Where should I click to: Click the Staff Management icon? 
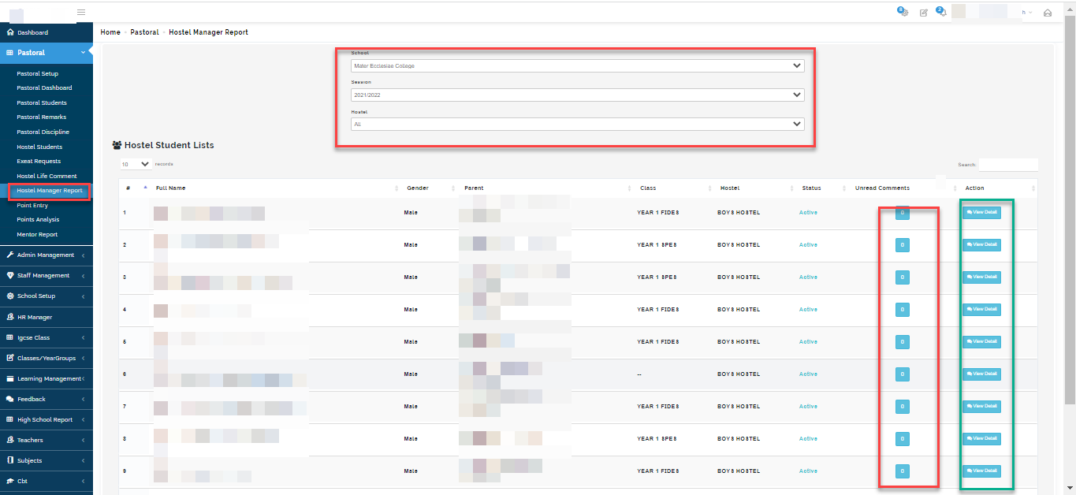click(x=10, y=275)
